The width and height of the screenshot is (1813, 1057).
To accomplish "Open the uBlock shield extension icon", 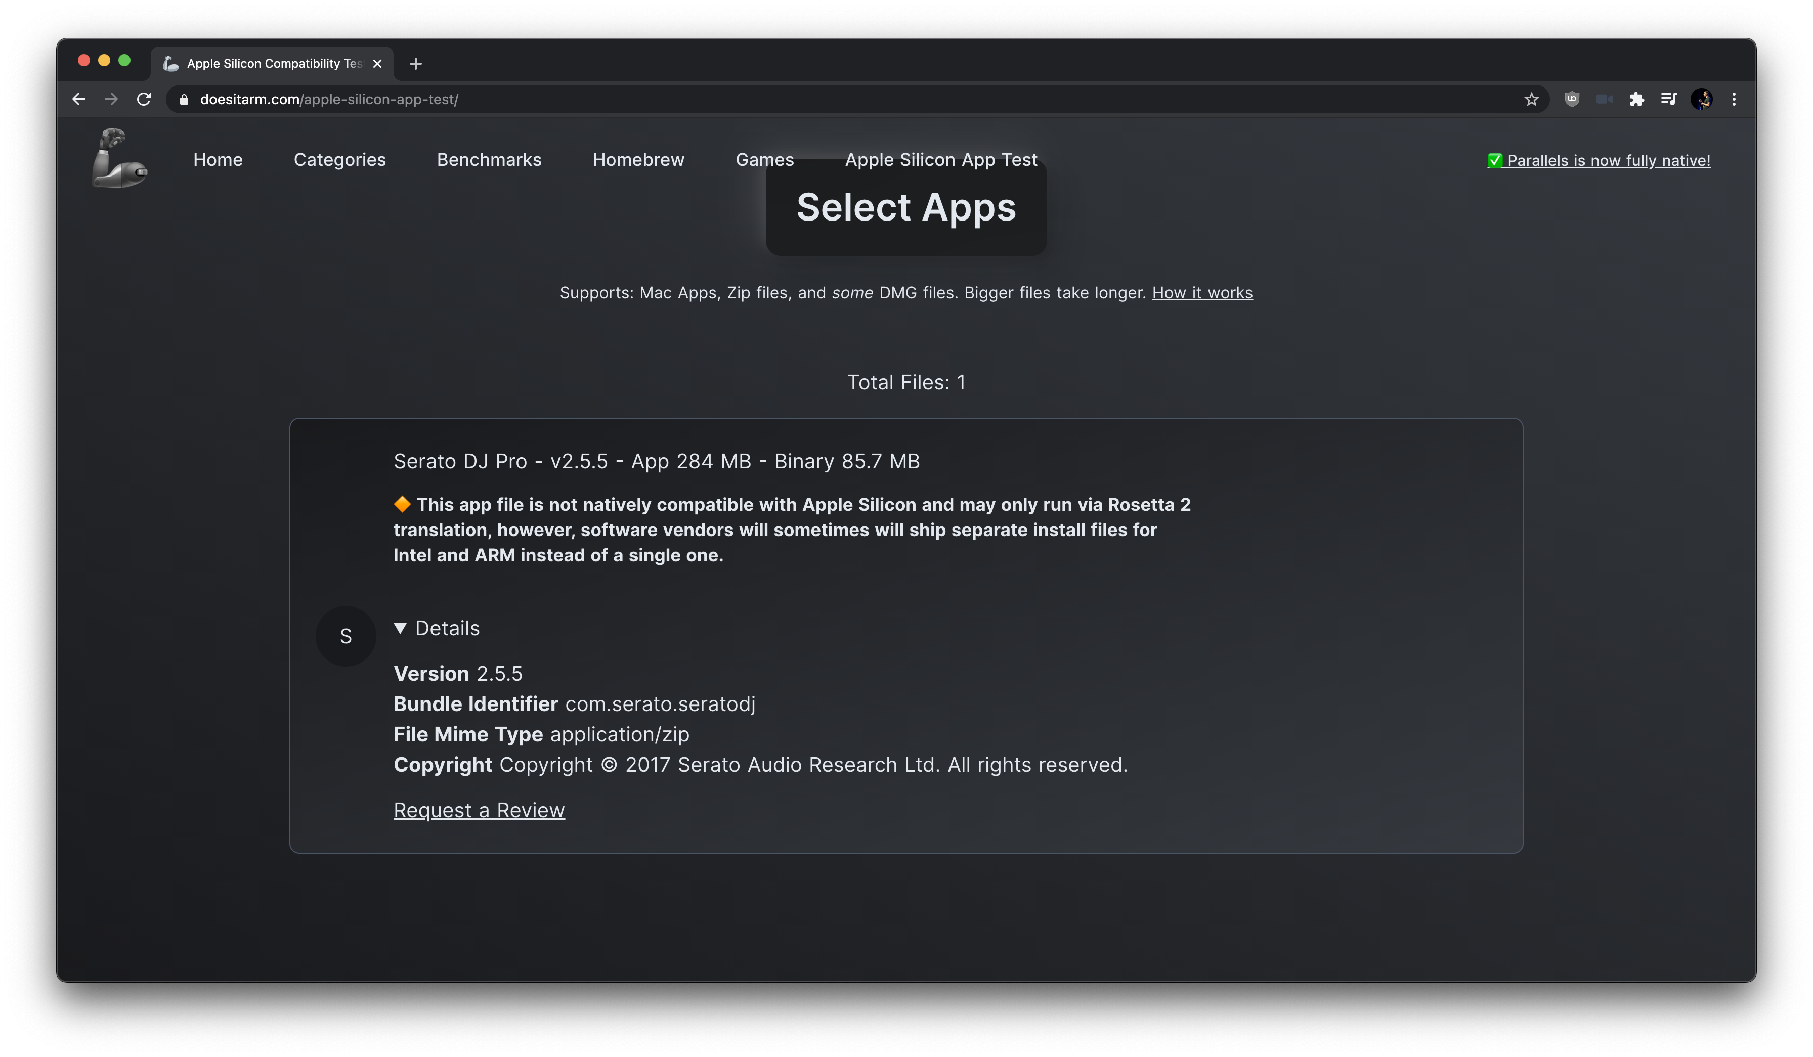I will (1572, 99).
